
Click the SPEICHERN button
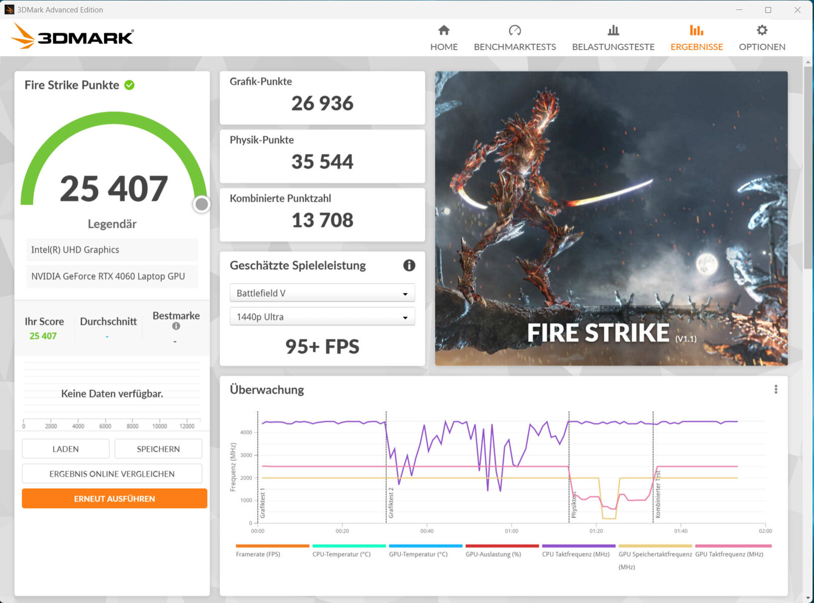click(158, 449)
